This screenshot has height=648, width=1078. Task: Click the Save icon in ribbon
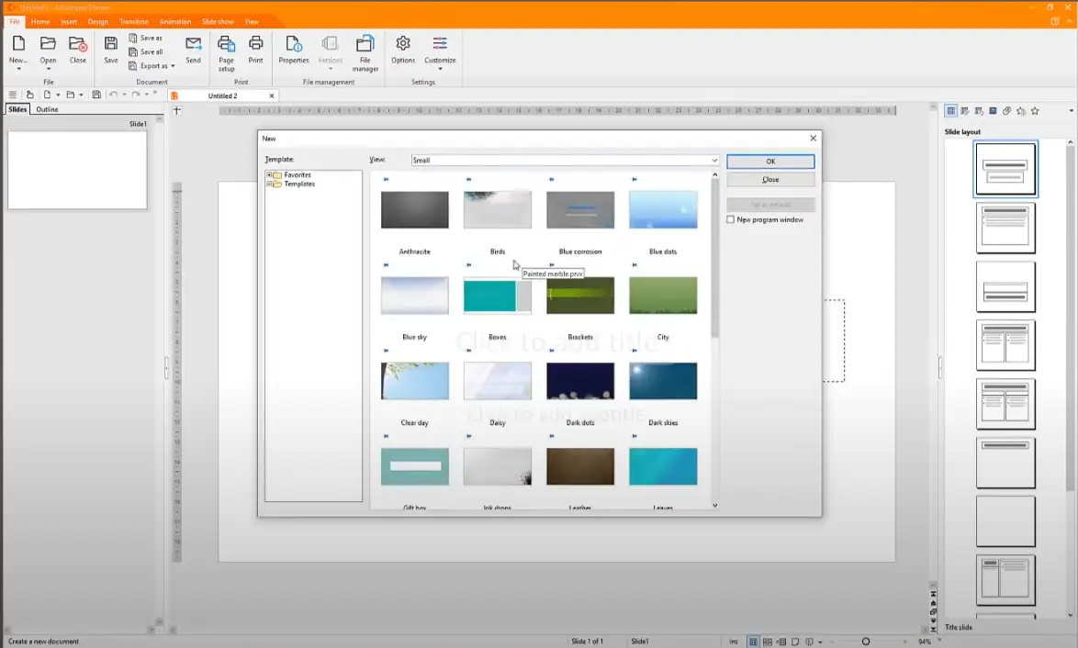click(110, 44)
